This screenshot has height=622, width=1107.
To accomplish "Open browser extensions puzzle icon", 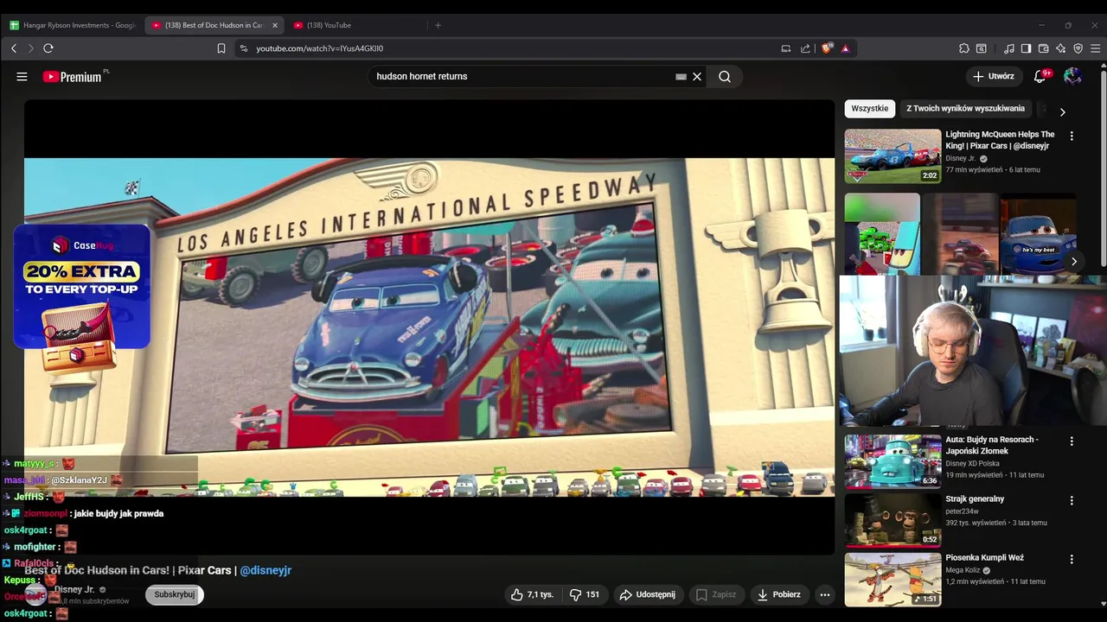I will coord(964,48).
